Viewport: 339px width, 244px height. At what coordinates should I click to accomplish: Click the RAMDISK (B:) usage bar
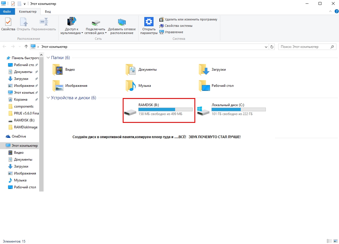click(x=165, y=110)
